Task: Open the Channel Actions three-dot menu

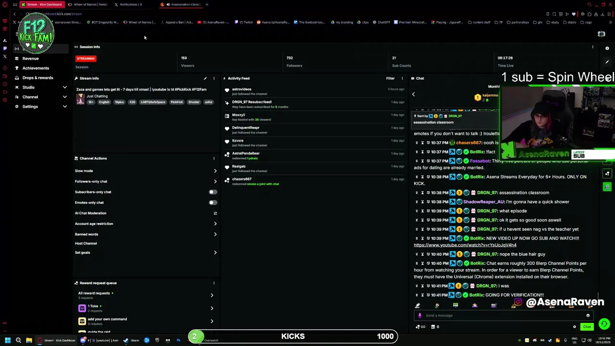Action: click(214, 158)
